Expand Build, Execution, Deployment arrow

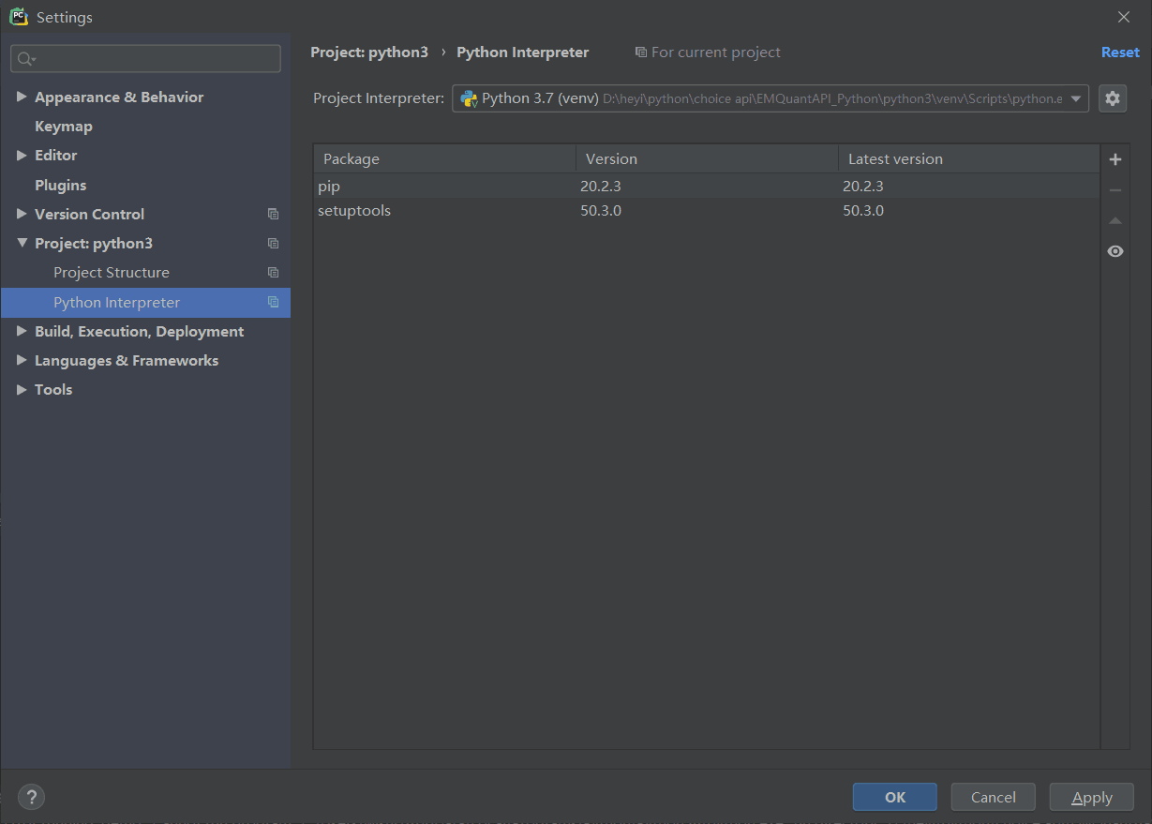tap(22, 331)
